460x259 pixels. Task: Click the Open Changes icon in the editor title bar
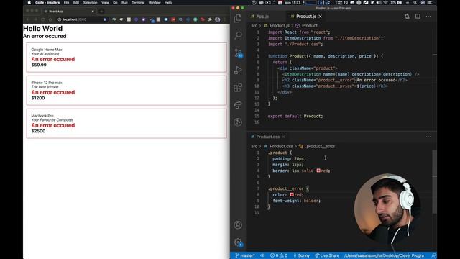(x=407, y=17)
